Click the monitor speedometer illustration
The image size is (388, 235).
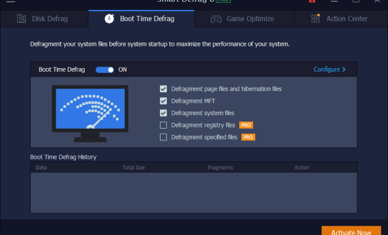(90, 113)
